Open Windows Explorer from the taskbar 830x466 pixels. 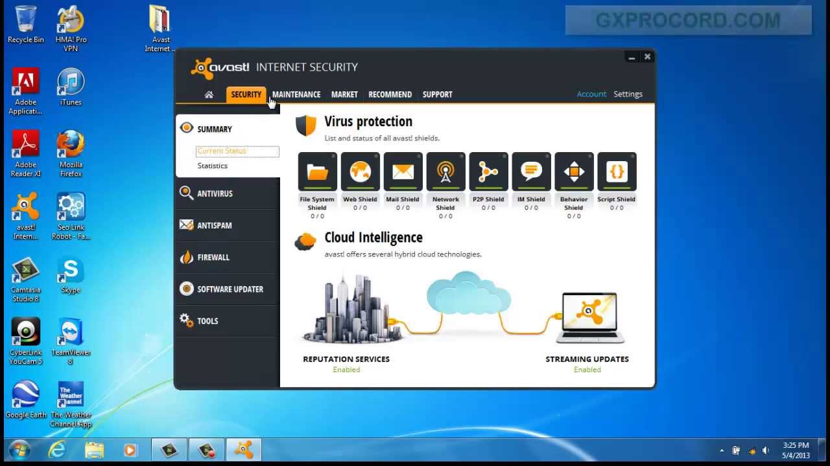click(x=94, y=450)
